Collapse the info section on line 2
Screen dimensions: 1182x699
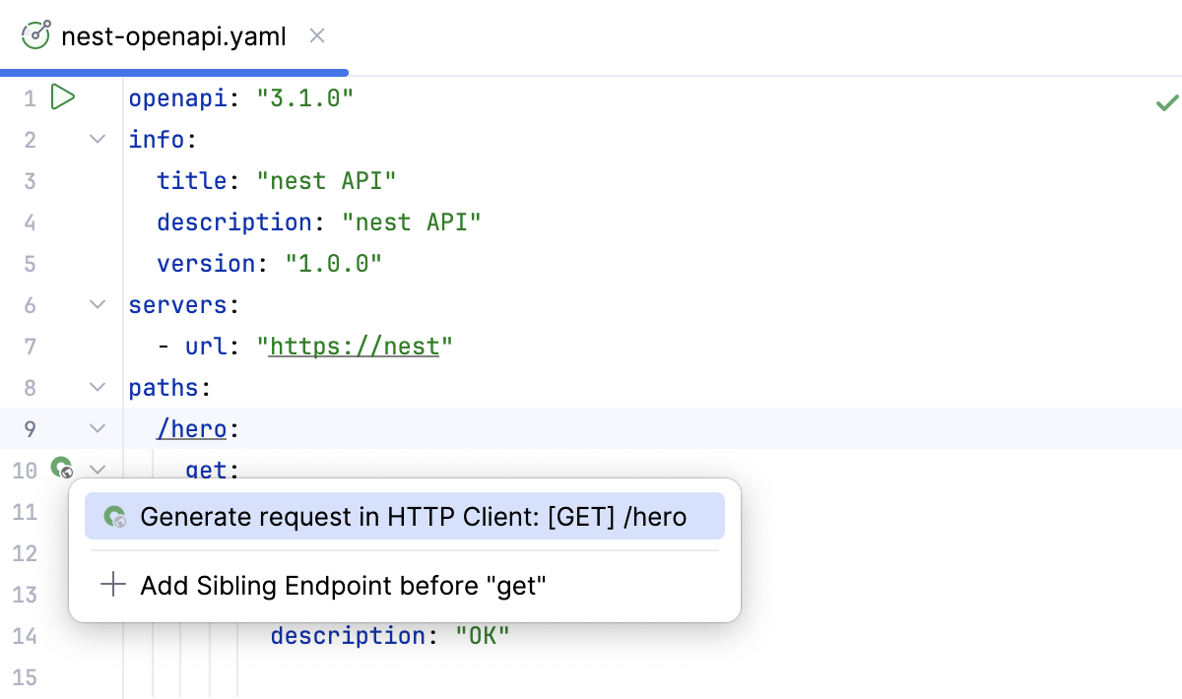tap(97, 139)
